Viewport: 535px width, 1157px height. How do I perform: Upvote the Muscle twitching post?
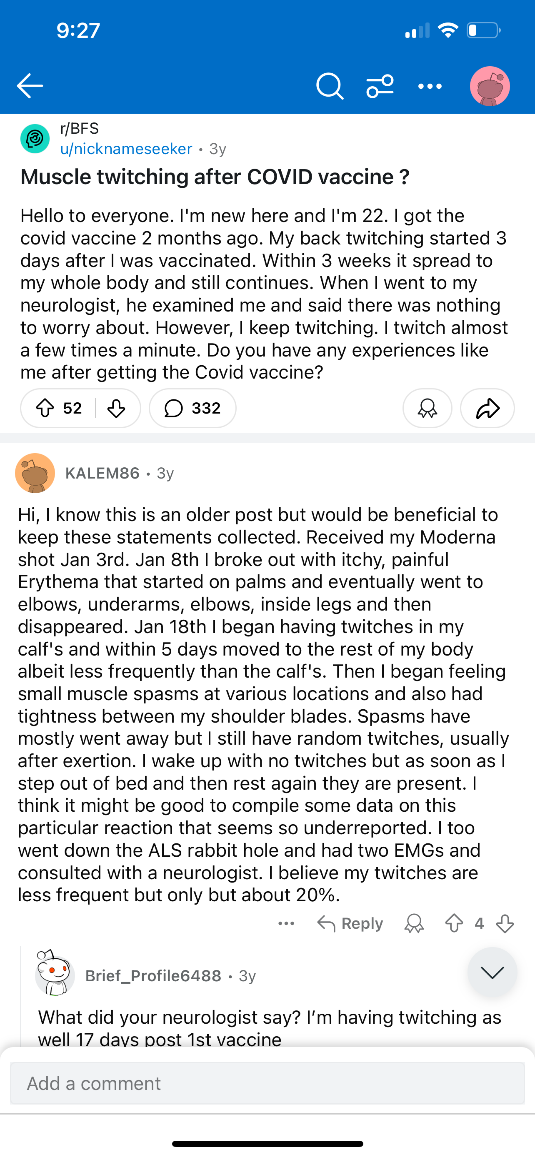(45, 408)
